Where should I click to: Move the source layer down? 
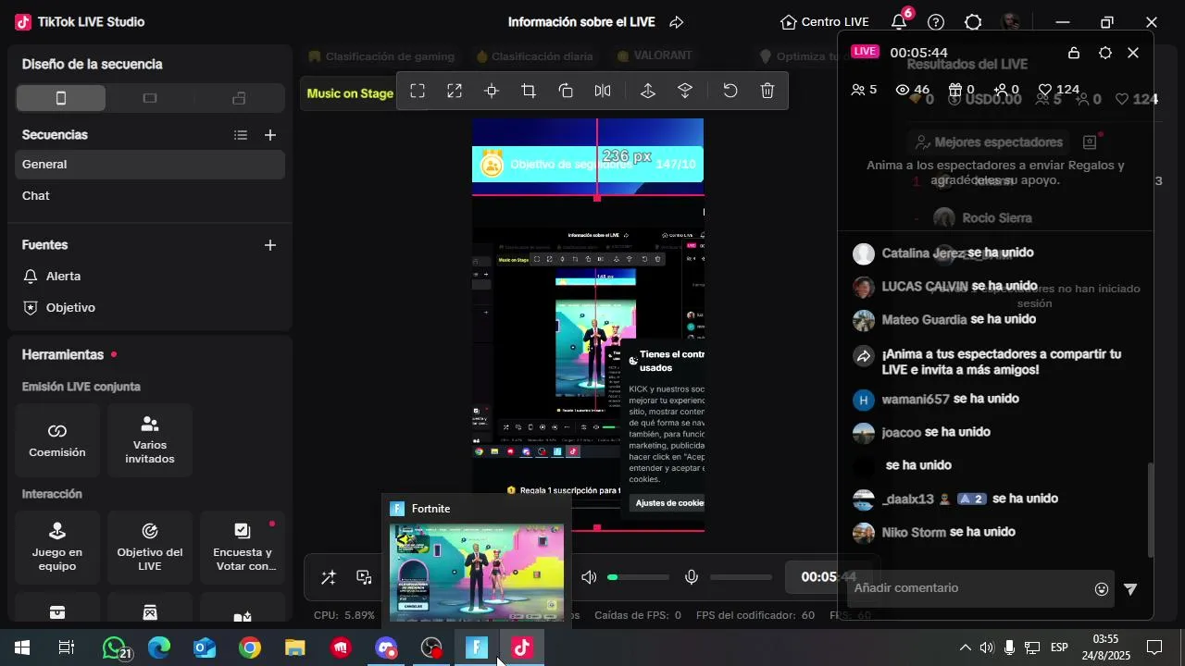click(x=685, y=91)
